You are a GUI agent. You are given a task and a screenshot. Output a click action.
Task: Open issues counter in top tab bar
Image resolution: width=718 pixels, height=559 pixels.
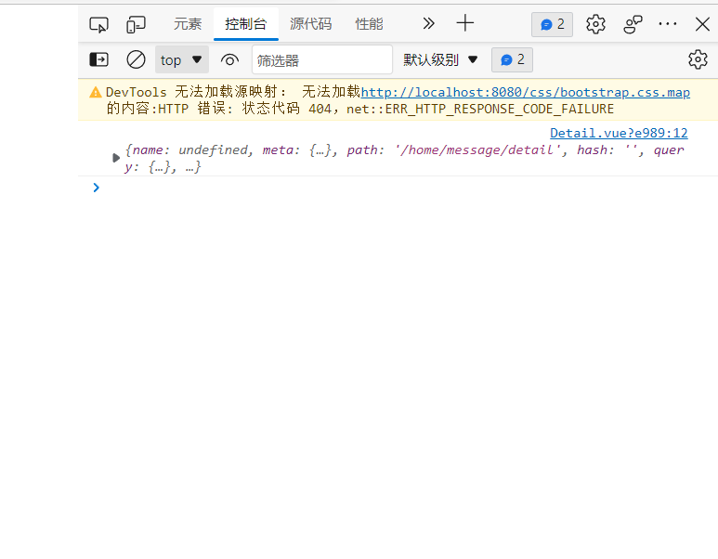[552, 24]
